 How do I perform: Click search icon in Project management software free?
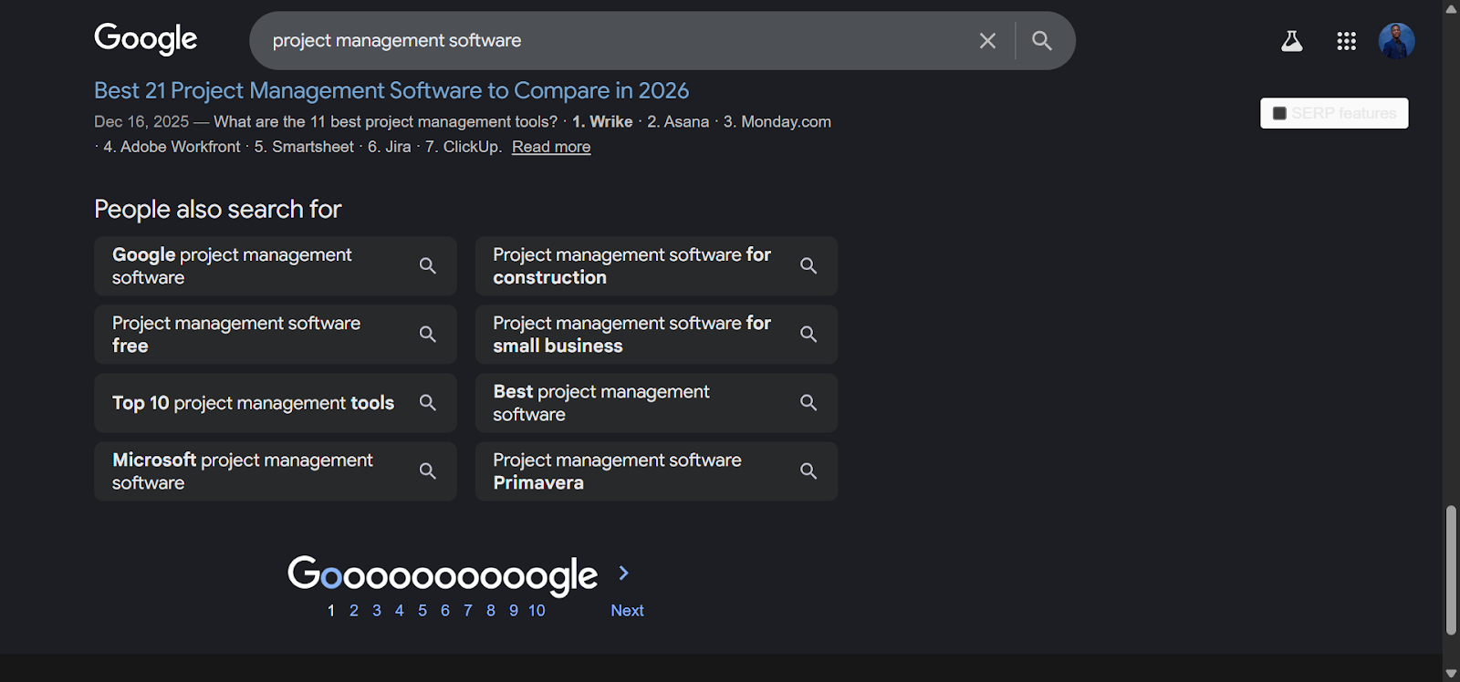click(427, 334)
